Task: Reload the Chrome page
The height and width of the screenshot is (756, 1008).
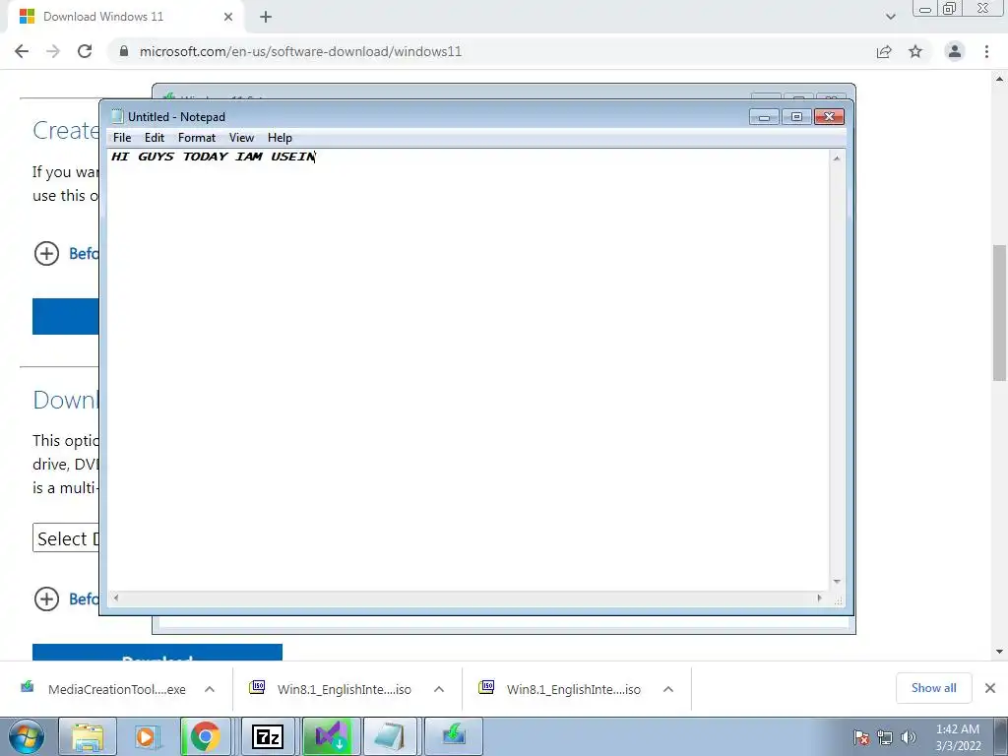Action: point(85,51)
